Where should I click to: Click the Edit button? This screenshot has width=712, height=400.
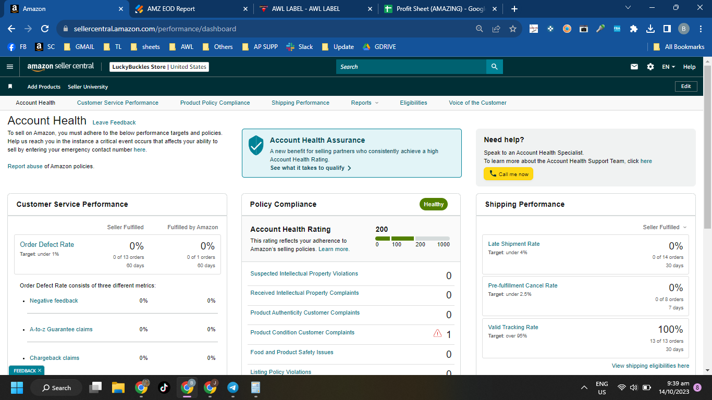686,86
